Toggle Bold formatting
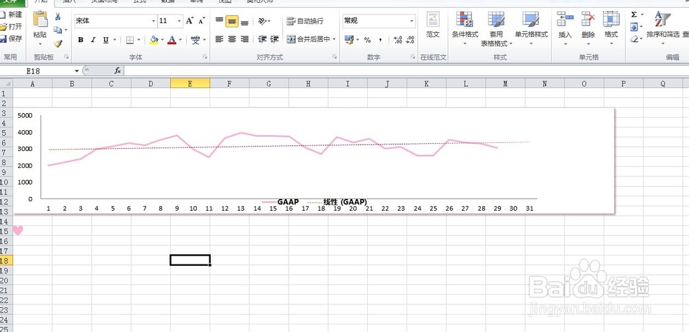The width and height of the screenshot is (689, 332). pyautogui.click(x=81, y=40)
